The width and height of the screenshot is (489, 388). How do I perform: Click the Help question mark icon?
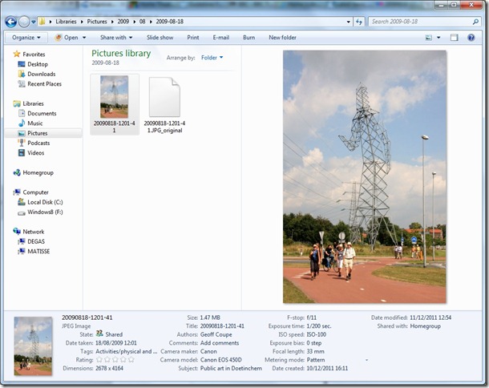click(x=473, y=37)
